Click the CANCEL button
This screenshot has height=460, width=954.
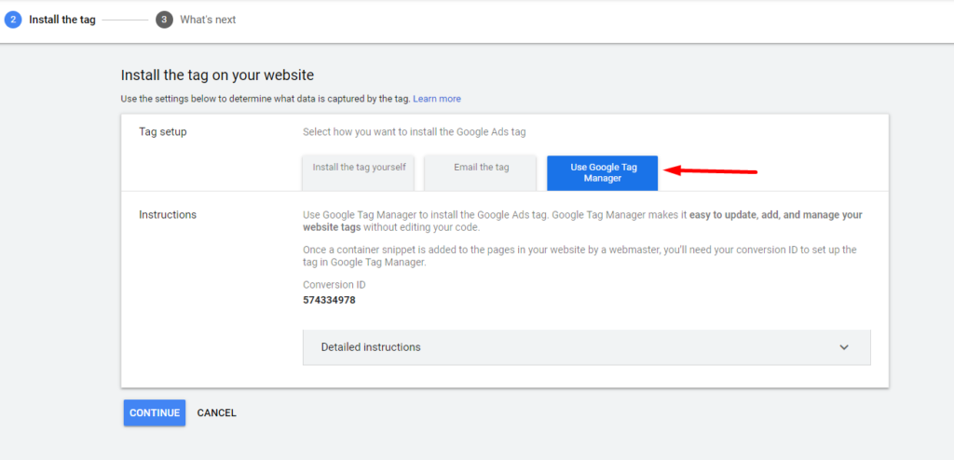click(x=216, y=413)
